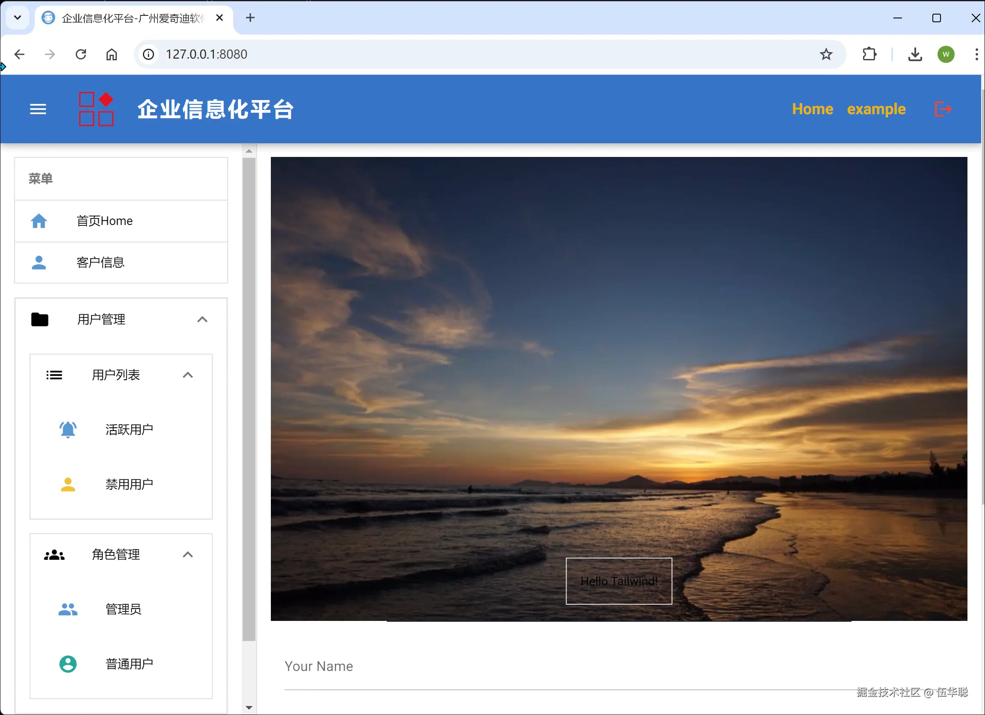The image size is (985, 715).
Task: Click the green account icon for 普通用户
Action: [x=68, y=664]
